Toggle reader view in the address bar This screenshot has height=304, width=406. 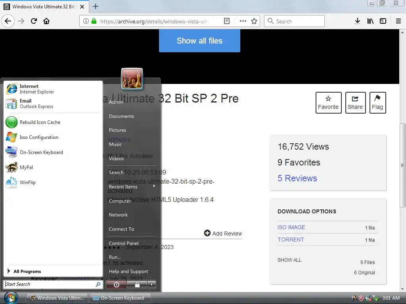click(227, 21)
